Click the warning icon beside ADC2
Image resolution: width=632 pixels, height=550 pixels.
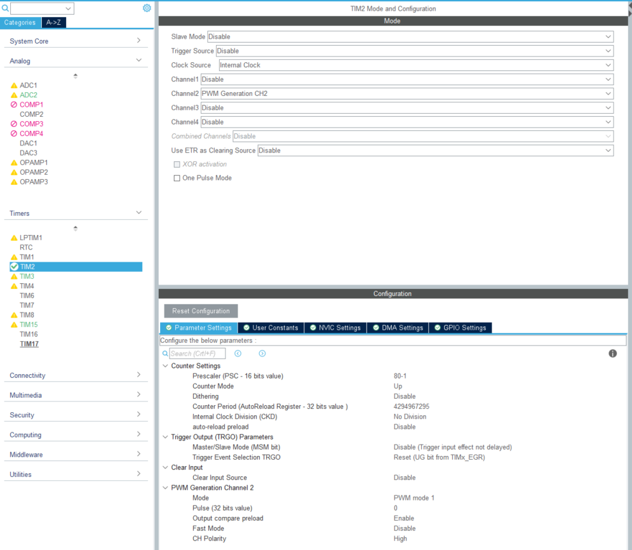[x=14, y=95]
